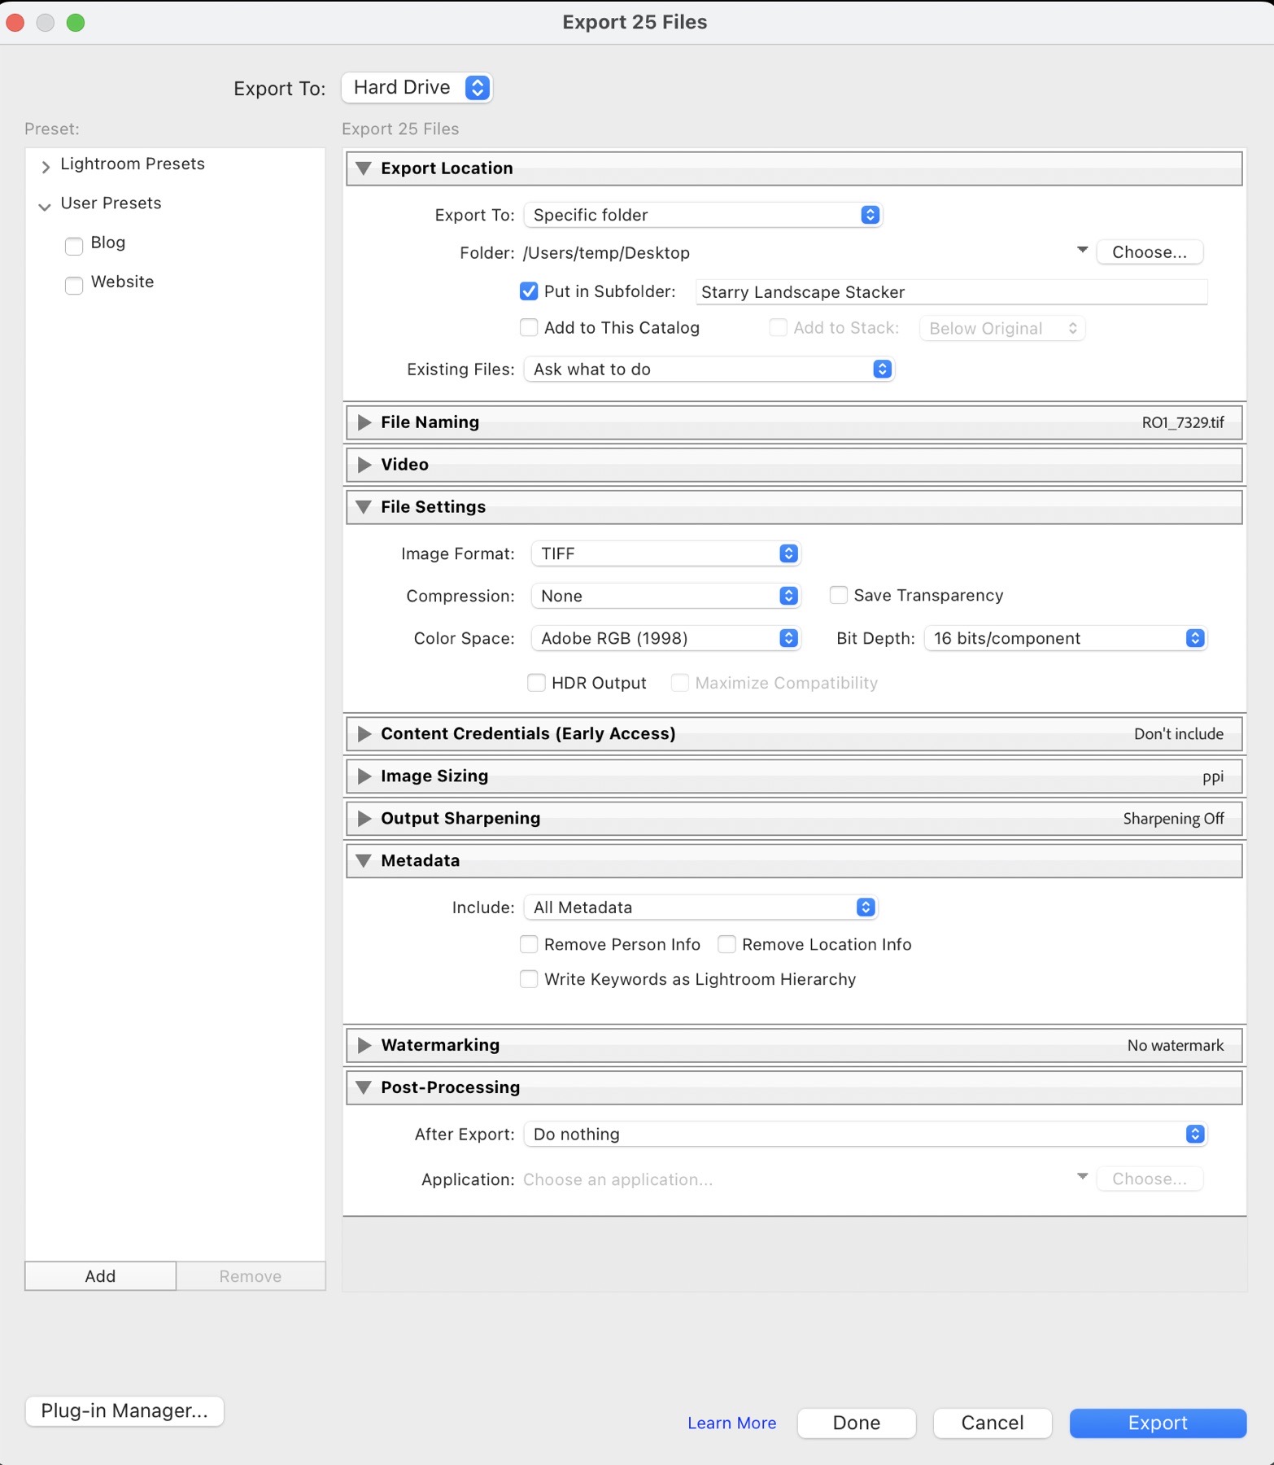This screenshot has width=1274, height=1465.
Task: Check Remove Person Info
Action: (529, 944)
